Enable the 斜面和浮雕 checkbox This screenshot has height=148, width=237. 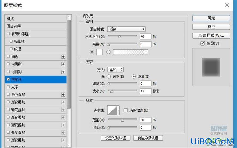tap(8, 34)
